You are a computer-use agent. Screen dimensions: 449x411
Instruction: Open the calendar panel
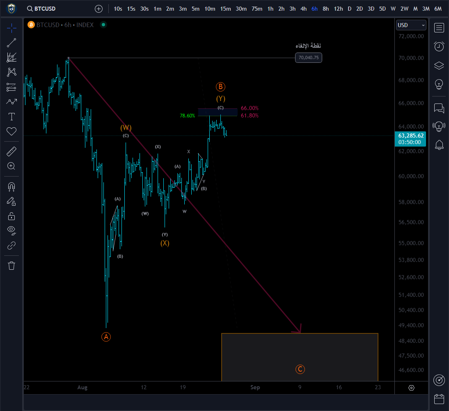pos(439,399)
